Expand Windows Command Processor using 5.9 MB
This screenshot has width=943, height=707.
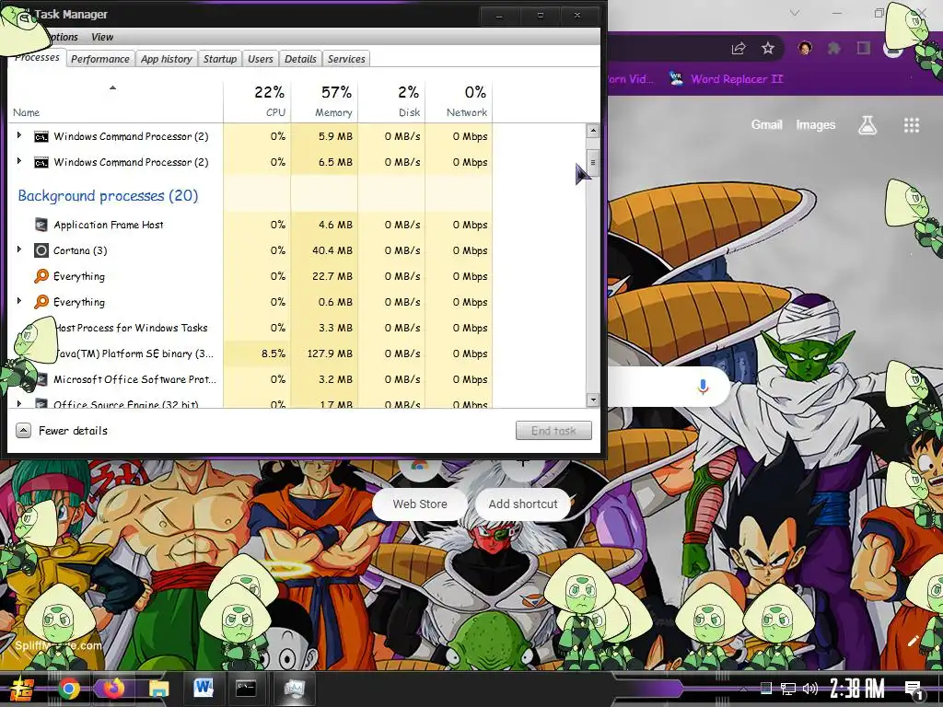pyautogui.click(x=19, y=135)
